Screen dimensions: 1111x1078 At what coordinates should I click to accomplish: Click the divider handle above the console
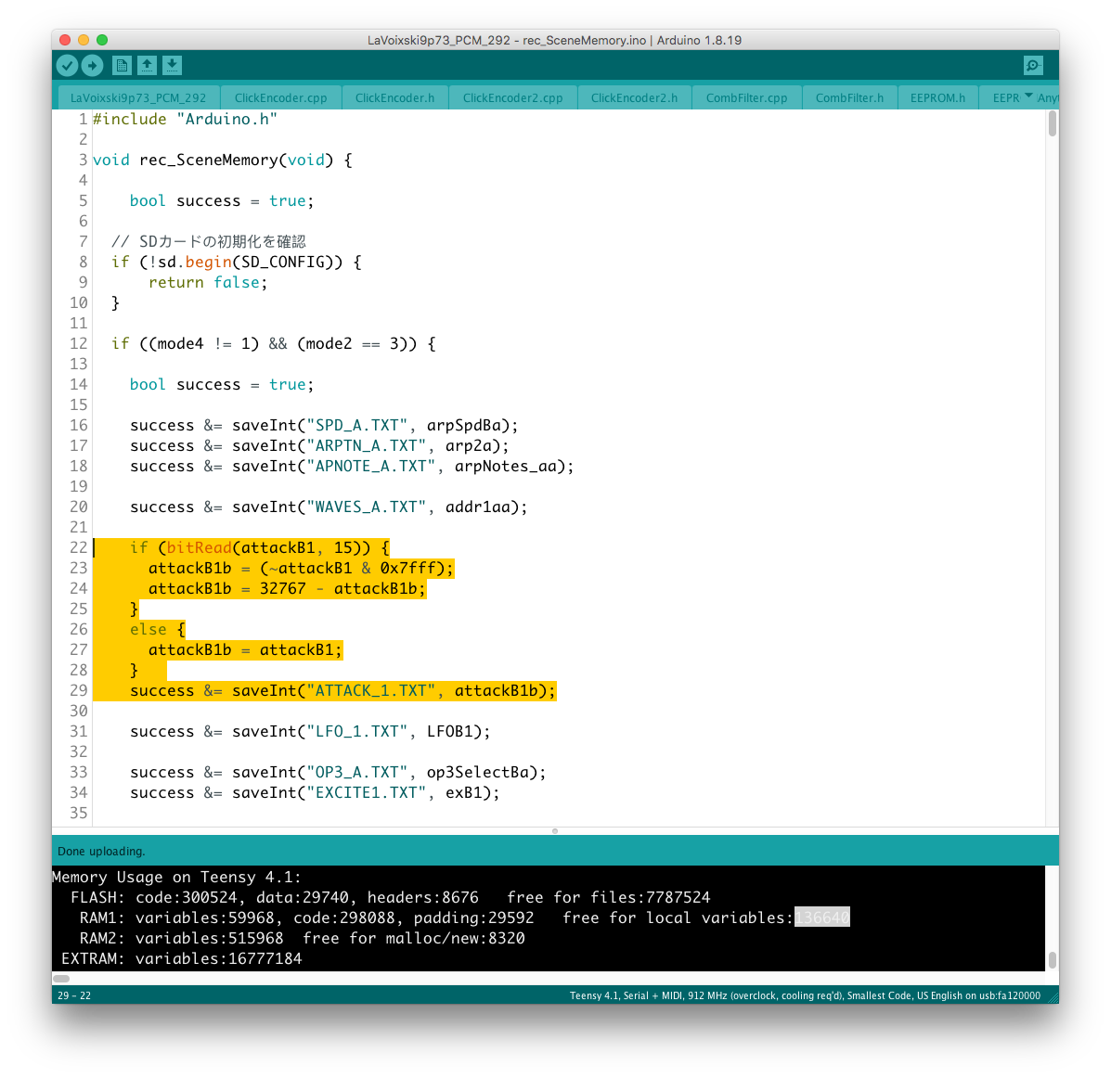(555, 831)
